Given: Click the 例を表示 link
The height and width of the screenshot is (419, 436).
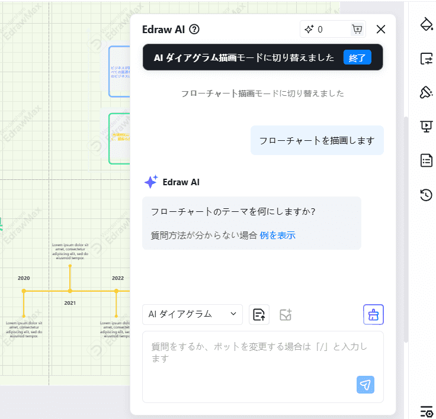Looking at the screenshot, I should click(277, 236).
